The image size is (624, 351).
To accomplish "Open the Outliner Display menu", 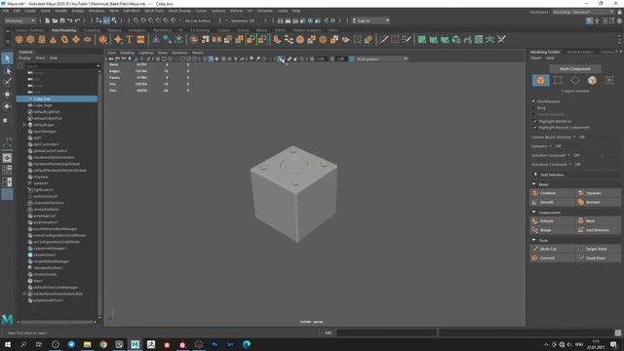I will (x=24, y=58).
